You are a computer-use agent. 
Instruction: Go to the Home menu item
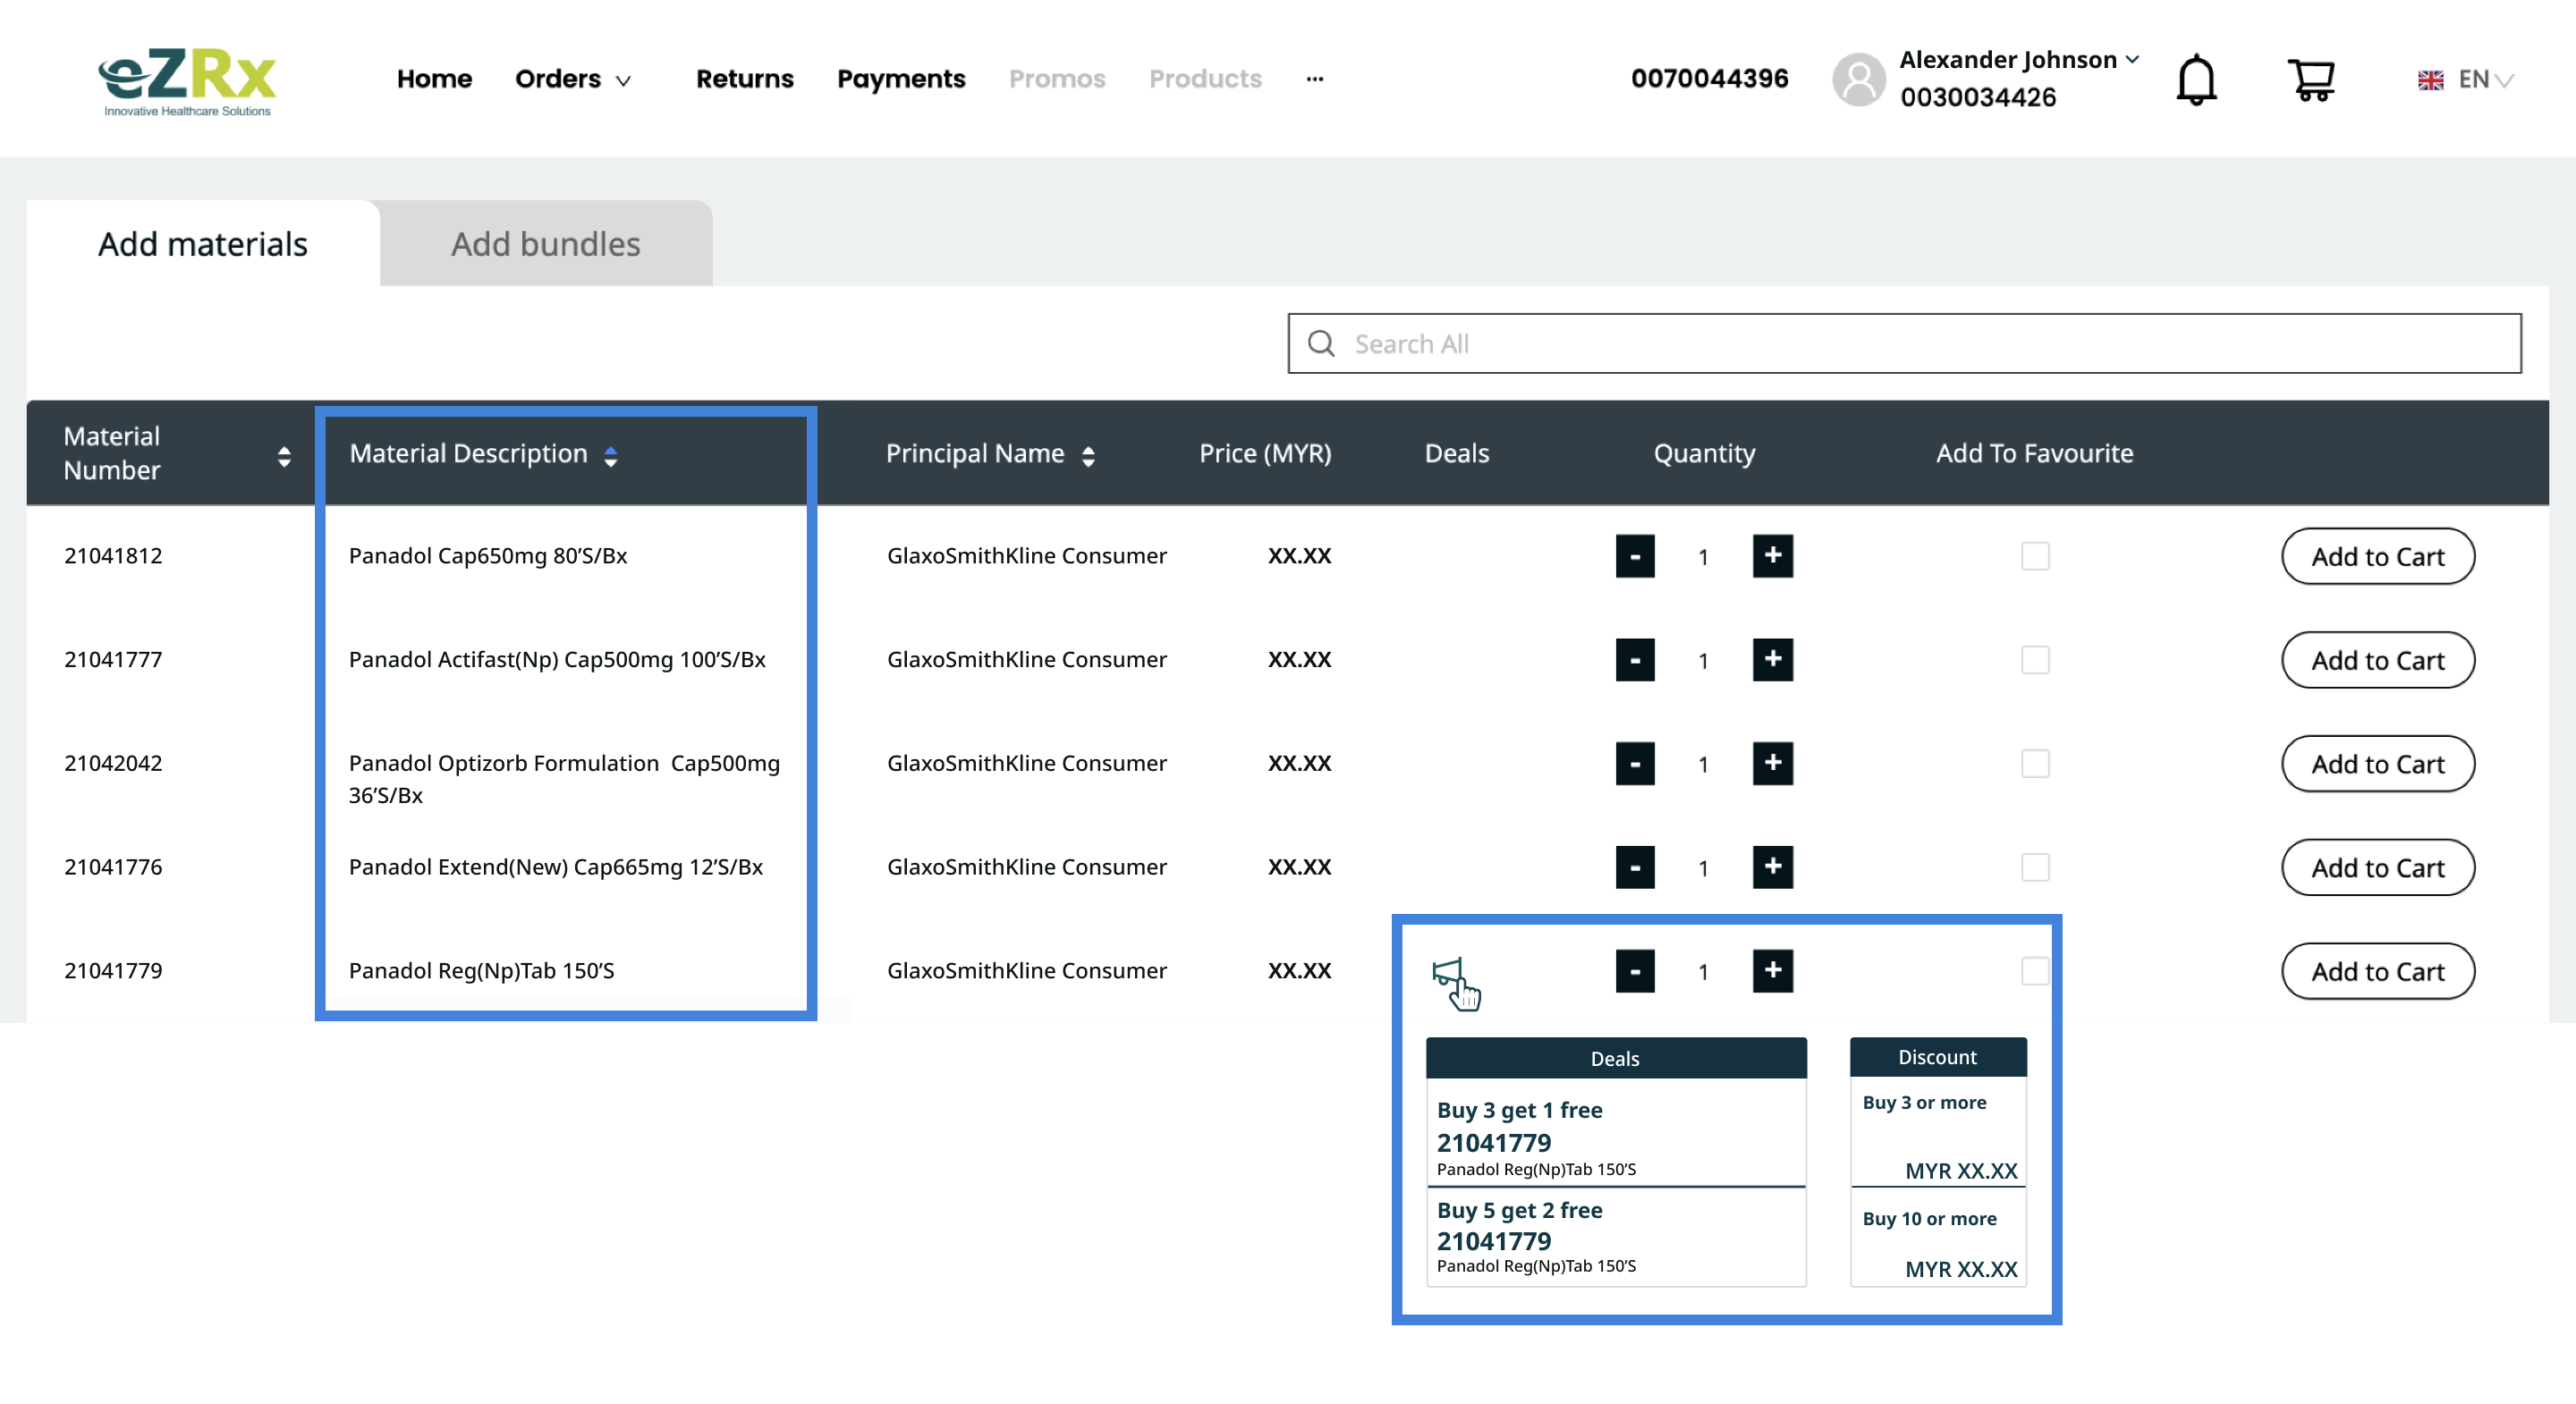click(434, 79)
